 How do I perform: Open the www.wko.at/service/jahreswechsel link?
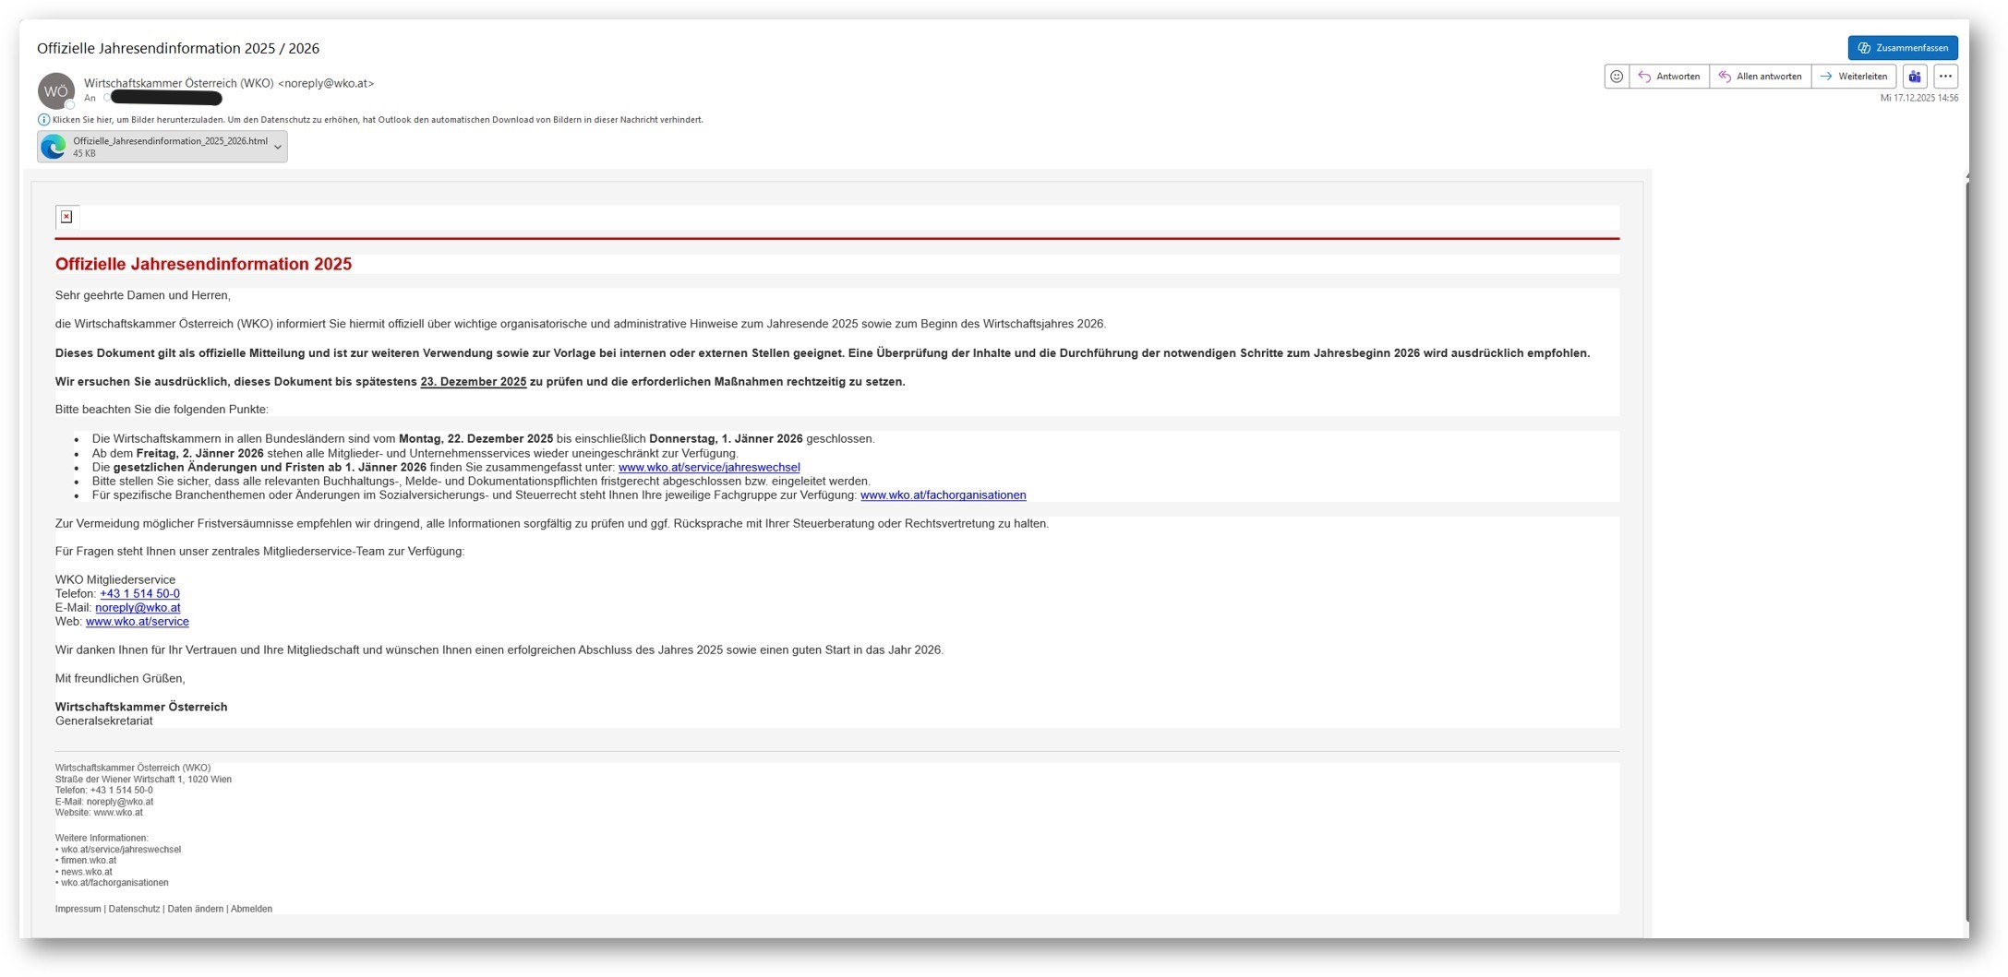[x=708, y=468]
